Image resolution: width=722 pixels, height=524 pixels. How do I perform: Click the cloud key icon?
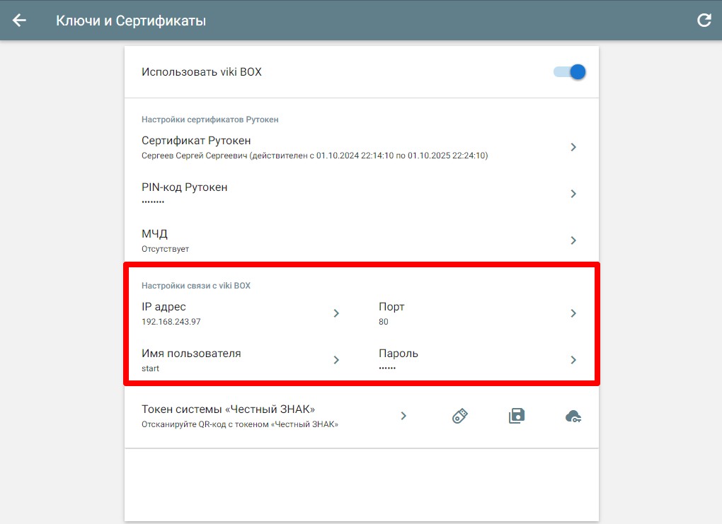click(x=573, y=417)
